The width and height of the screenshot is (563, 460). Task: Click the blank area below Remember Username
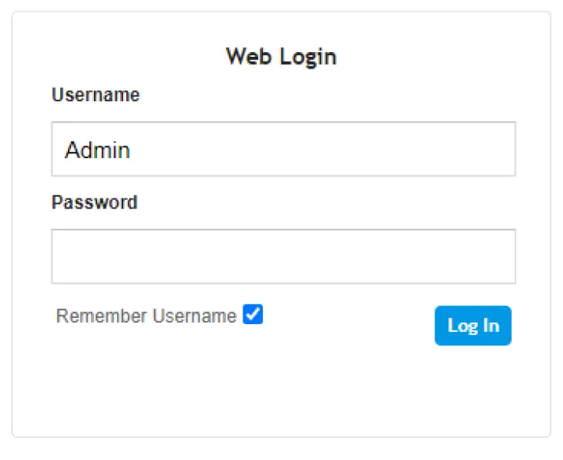[x=158, y=379]
